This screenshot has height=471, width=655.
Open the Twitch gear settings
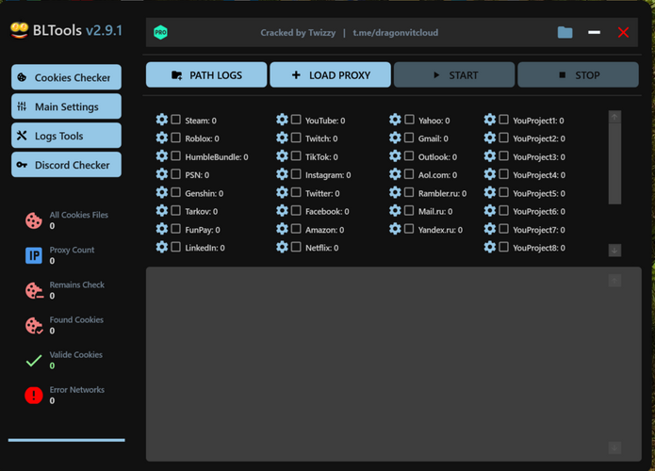pyautogui.click(x=282, y=138)
